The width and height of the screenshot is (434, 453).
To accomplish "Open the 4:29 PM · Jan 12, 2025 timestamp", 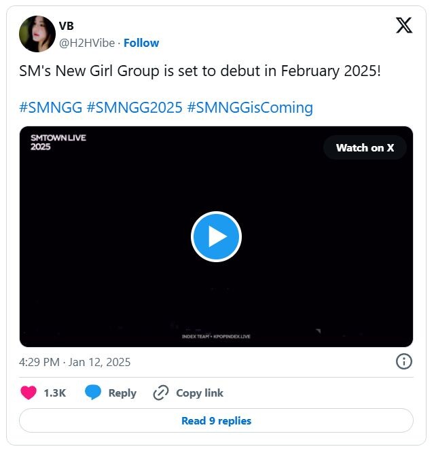I will 75,362.
